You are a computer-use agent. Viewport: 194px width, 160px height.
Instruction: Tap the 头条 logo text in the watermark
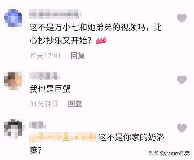[x=154, y=153]
